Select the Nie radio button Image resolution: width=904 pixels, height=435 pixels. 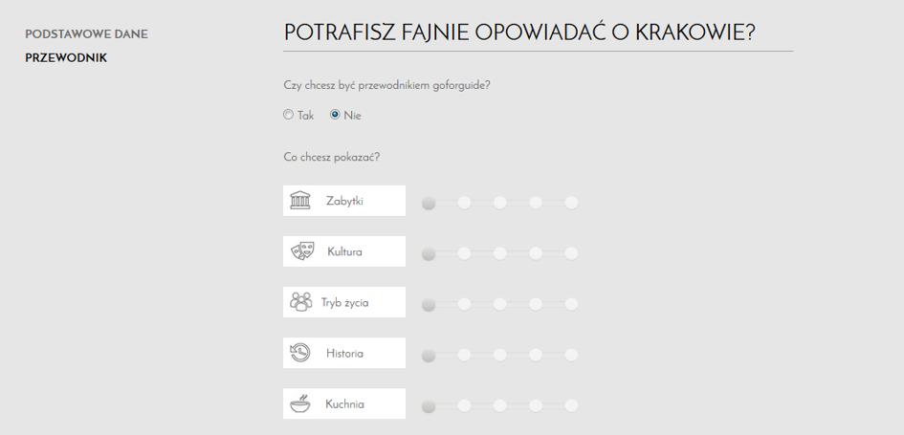335,115
